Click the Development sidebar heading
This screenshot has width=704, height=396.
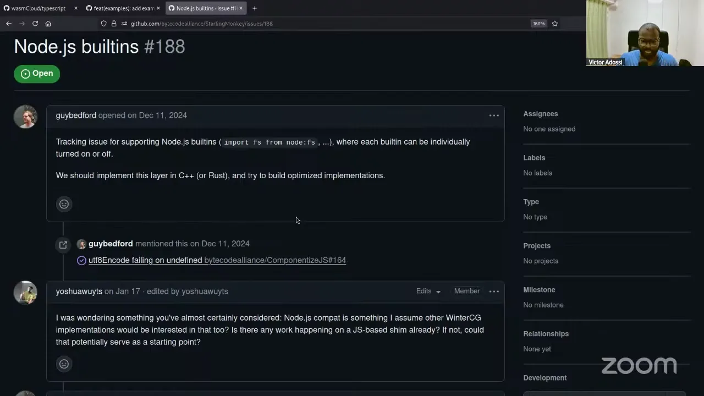(x=545, y=378)
